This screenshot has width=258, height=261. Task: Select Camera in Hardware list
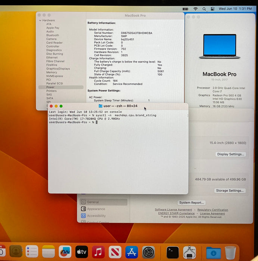tap(51, 39)
